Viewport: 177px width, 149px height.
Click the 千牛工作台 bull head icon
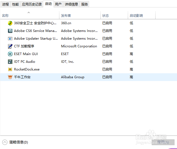[10, 77]
